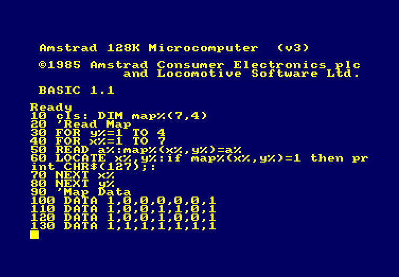Click the CHR$(127) text
This screenshot has height=277, width=399.
(x=102, y=167)
